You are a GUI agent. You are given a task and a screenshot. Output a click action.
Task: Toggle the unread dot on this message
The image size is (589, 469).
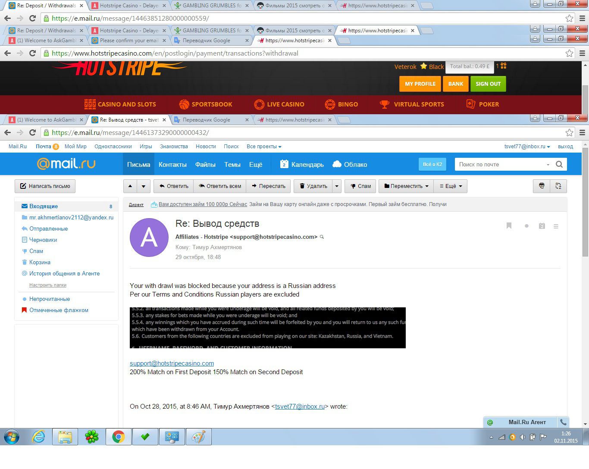pyautogui.click(x=526, y=226)
